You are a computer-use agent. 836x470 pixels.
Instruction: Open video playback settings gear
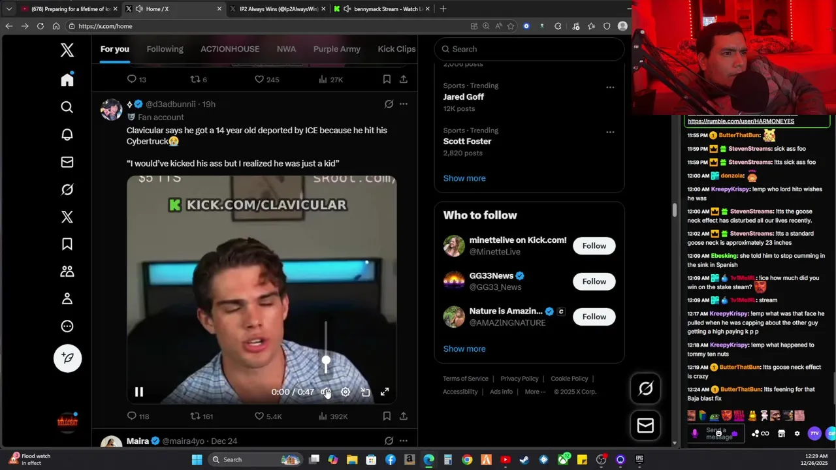(x=346, y=392)
